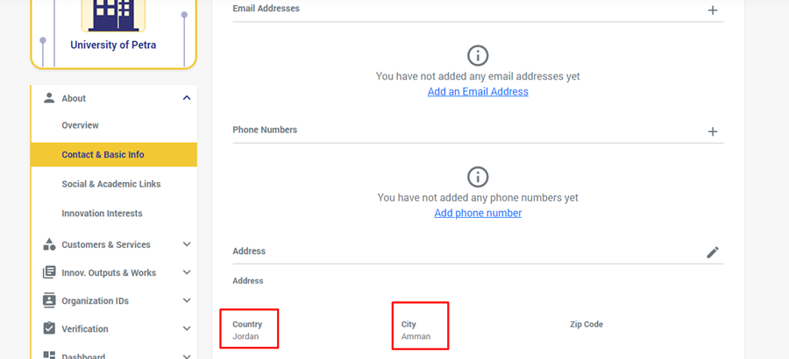This screenshot has width=789, height=359.
Task: Click the Verification checkmark icon
Action: 49,328
